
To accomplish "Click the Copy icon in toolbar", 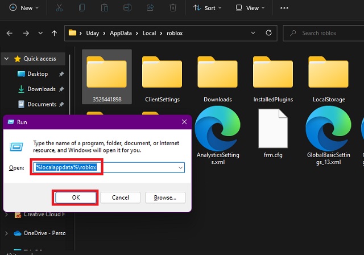I will coord(82,8).
